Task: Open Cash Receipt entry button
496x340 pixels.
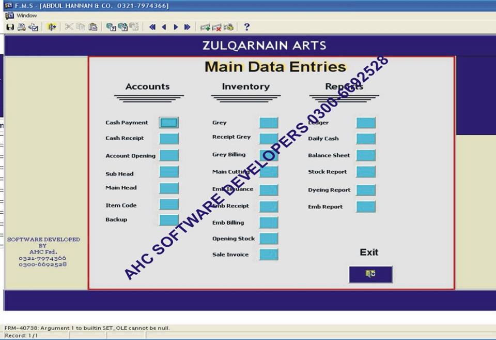Action: pyautogui.click(x=168, y=138)
